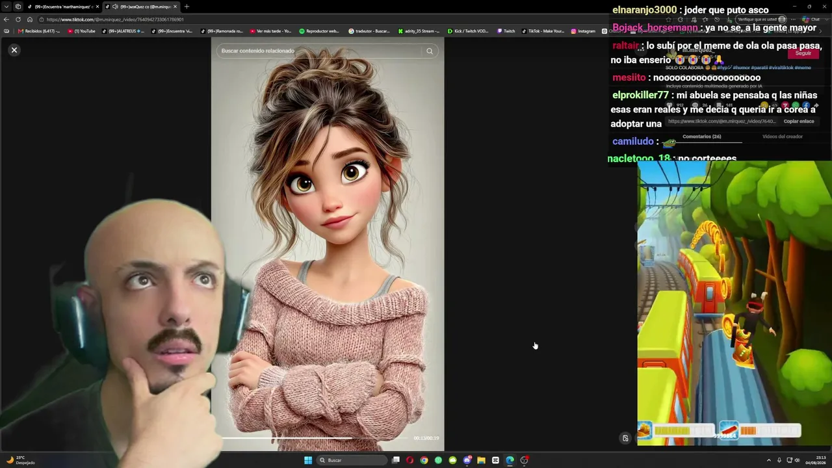Open the Reproductor web Spotify bookmark
Screen dimensions: 832x468
(319, 31)
